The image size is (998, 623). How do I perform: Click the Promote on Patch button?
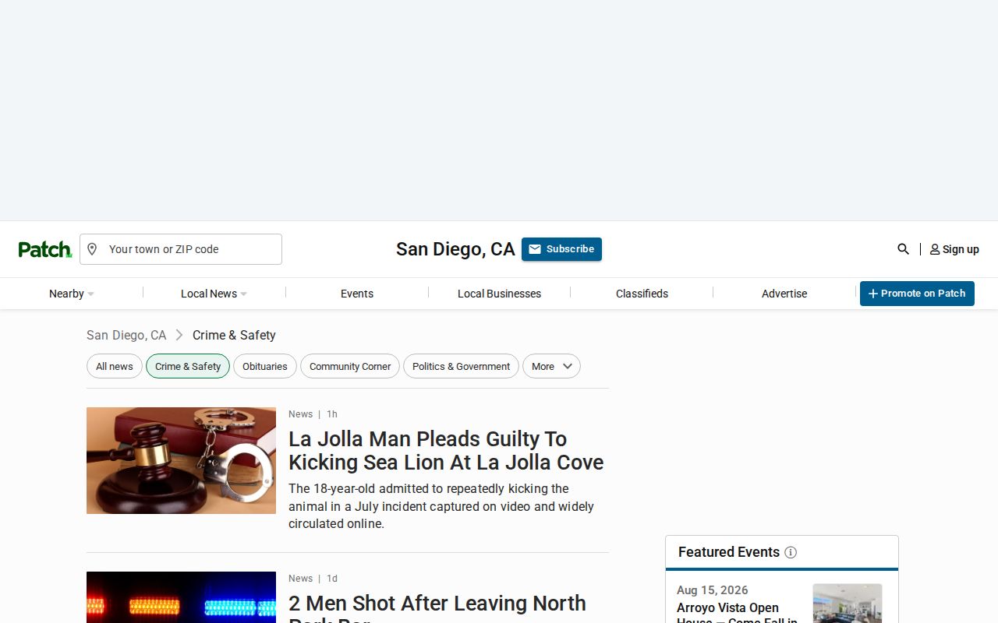point(917,294)
